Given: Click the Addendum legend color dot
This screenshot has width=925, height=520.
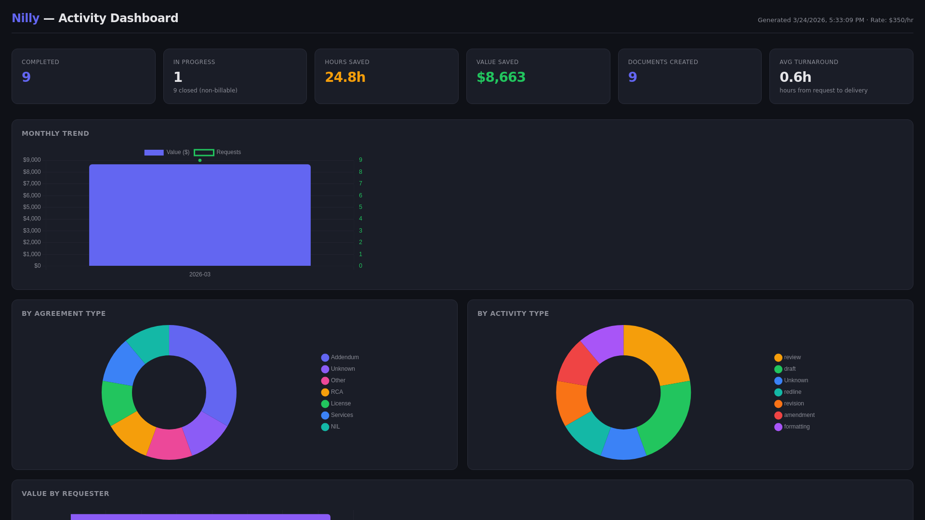Looking at the screenshot, I should point(325,358).
